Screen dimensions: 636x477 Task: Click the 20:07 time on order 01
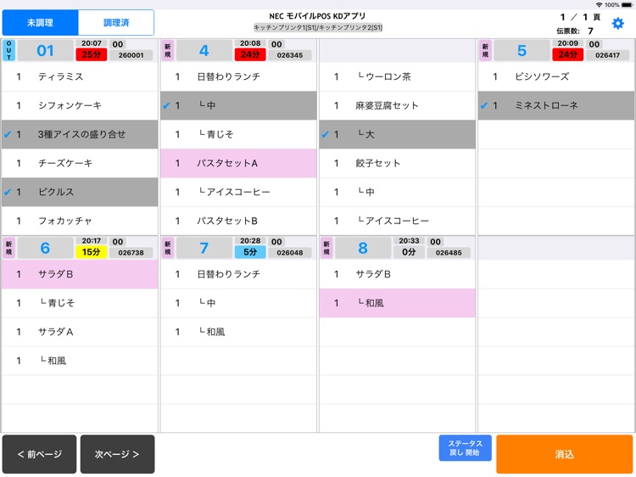[x=92, y=43]
